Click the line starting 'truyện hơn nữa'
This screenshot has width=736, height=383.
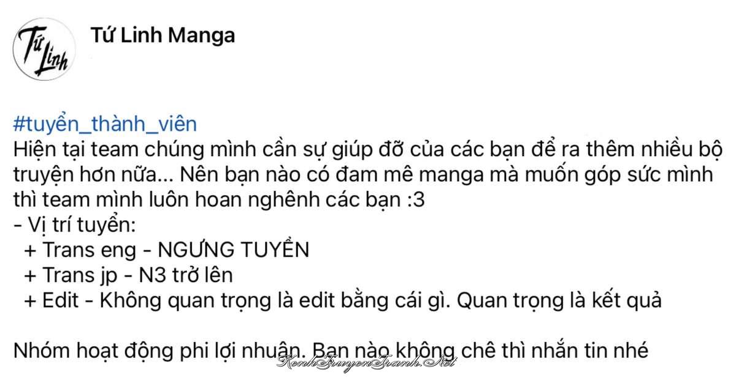pos(363,175)
